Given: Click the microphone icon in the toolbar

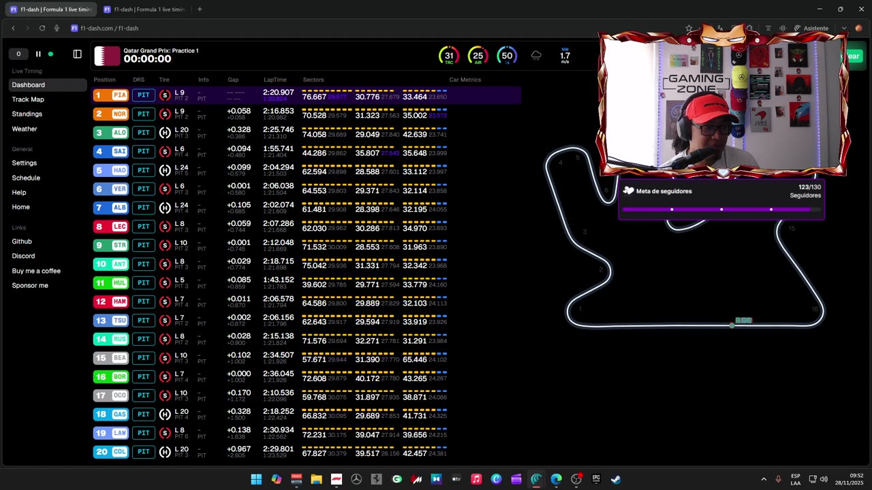Looking at the screenshot, I should 57,28.
